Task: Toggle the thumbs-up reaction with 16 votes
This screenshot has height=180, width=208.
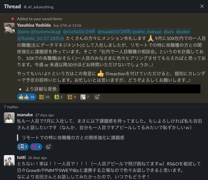Action: coord(26,97)
